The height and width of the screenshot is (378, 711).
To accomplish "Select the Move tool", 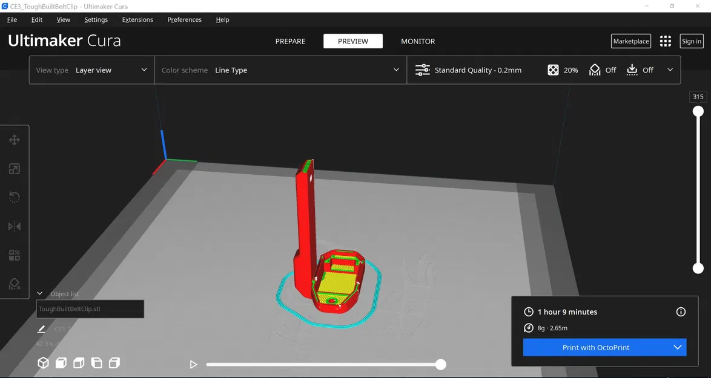I will pyautogui.click(x=14, y=139).
